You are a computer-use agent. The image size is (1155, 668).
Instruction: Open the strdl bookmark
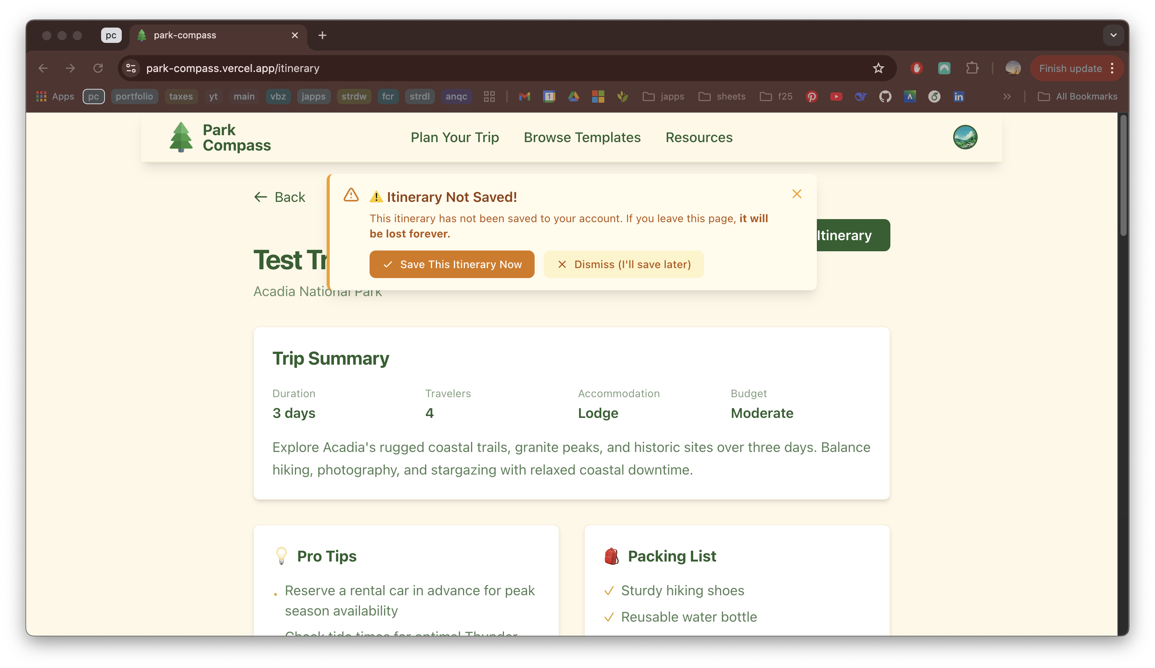click(x=419, y=96)
